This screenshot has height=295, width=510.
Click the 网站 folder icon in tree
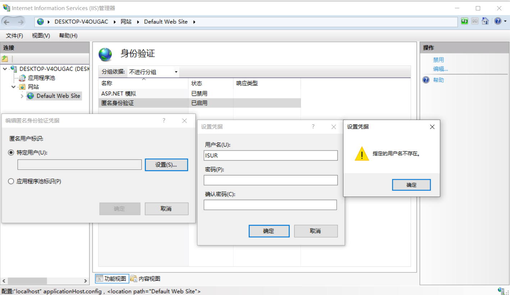(22, 87)
